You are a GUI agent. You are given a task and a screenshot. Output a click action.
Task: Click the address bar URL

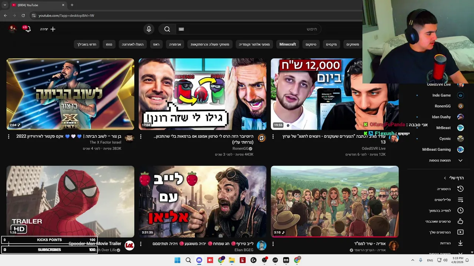(66, 16)
